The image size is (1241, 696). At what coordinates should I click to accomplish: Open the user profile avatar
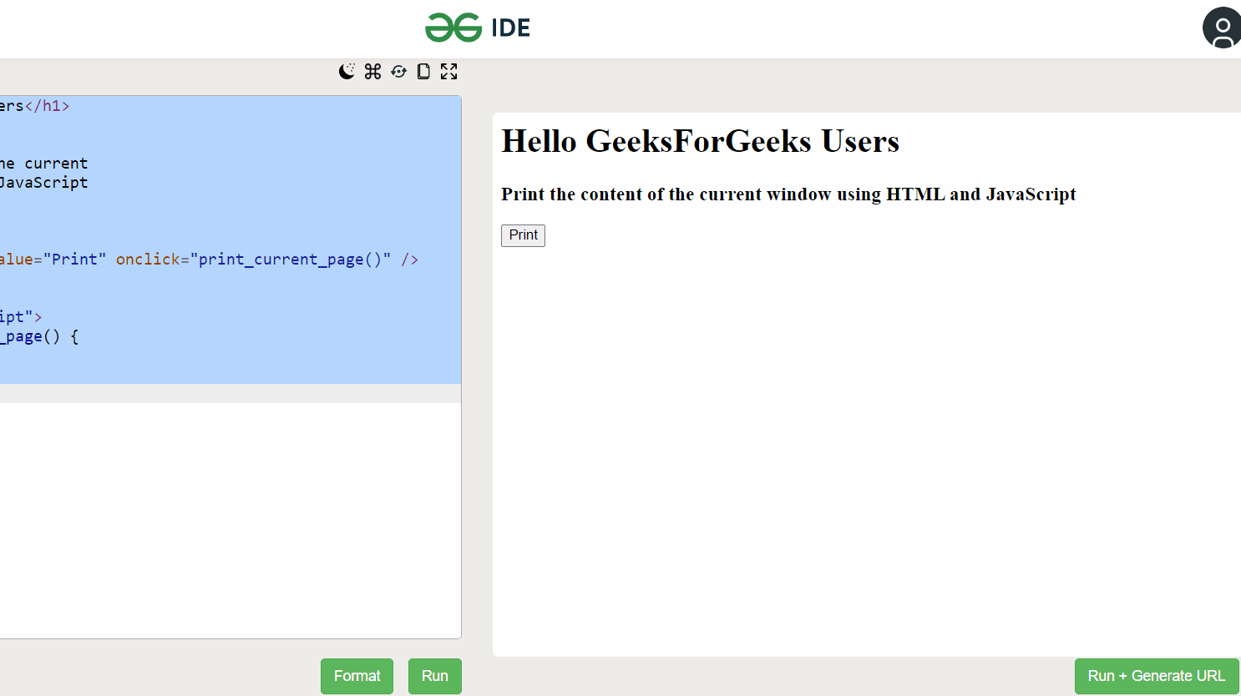coord(1222,28)
